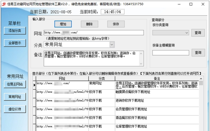
Task: Click 全部显示 in the sidebar
Action: (15, 43)
